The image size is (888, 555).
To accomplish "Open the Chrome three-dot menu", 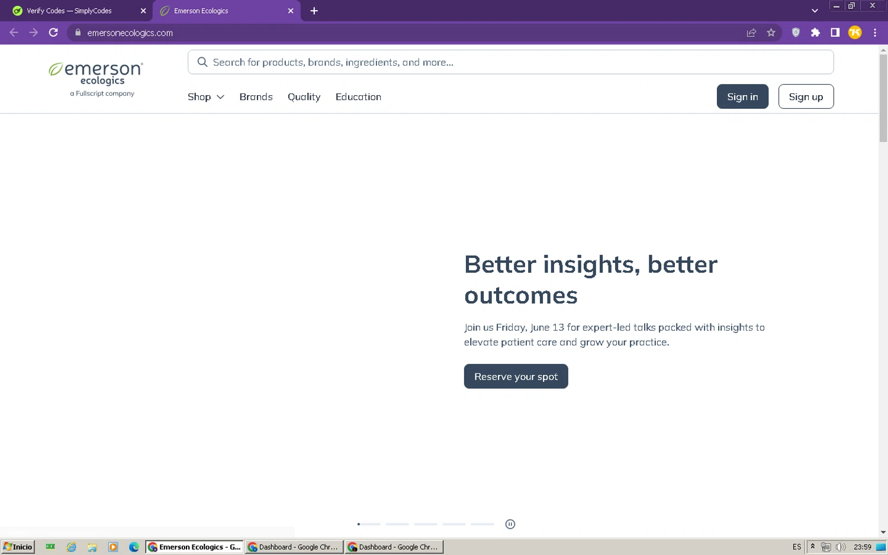I will [x=875, y=33].
